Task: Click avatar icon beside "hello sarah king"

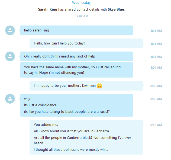Action: point(10,30)
